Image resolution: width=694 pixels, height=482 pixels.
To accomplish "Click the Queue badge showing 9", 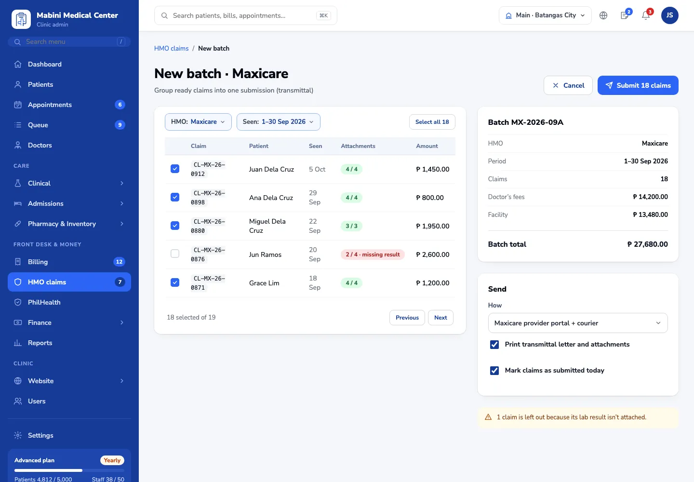I will click(x=120, y=125).
